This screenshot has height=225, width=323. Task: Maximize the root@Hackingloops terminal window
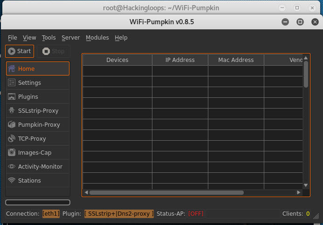point(297,8)
